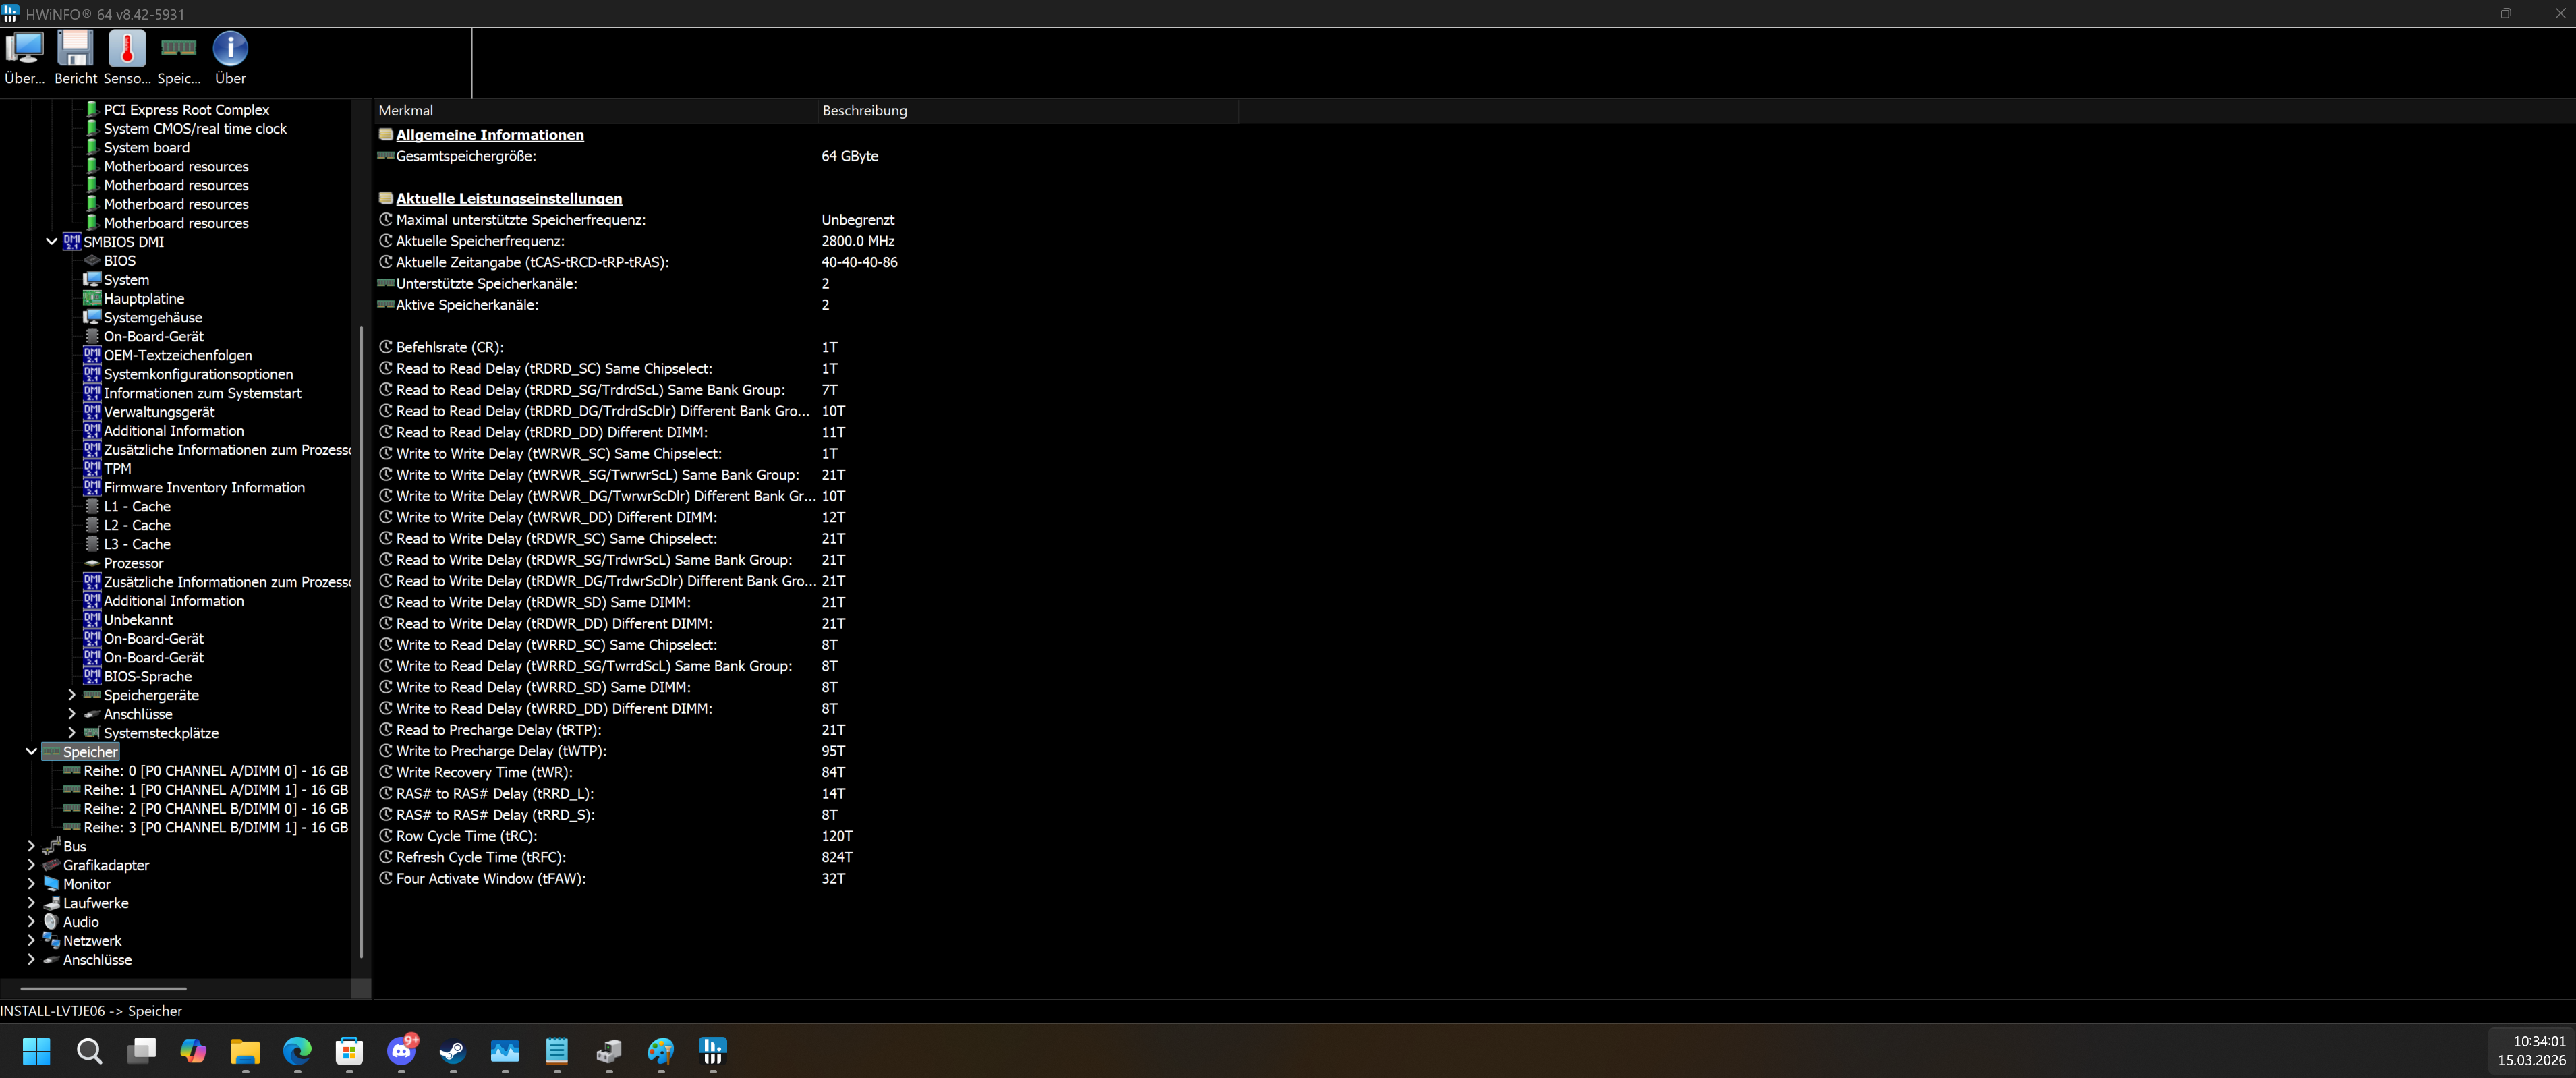Collapse the Speicher tree node

click(31, 751)
